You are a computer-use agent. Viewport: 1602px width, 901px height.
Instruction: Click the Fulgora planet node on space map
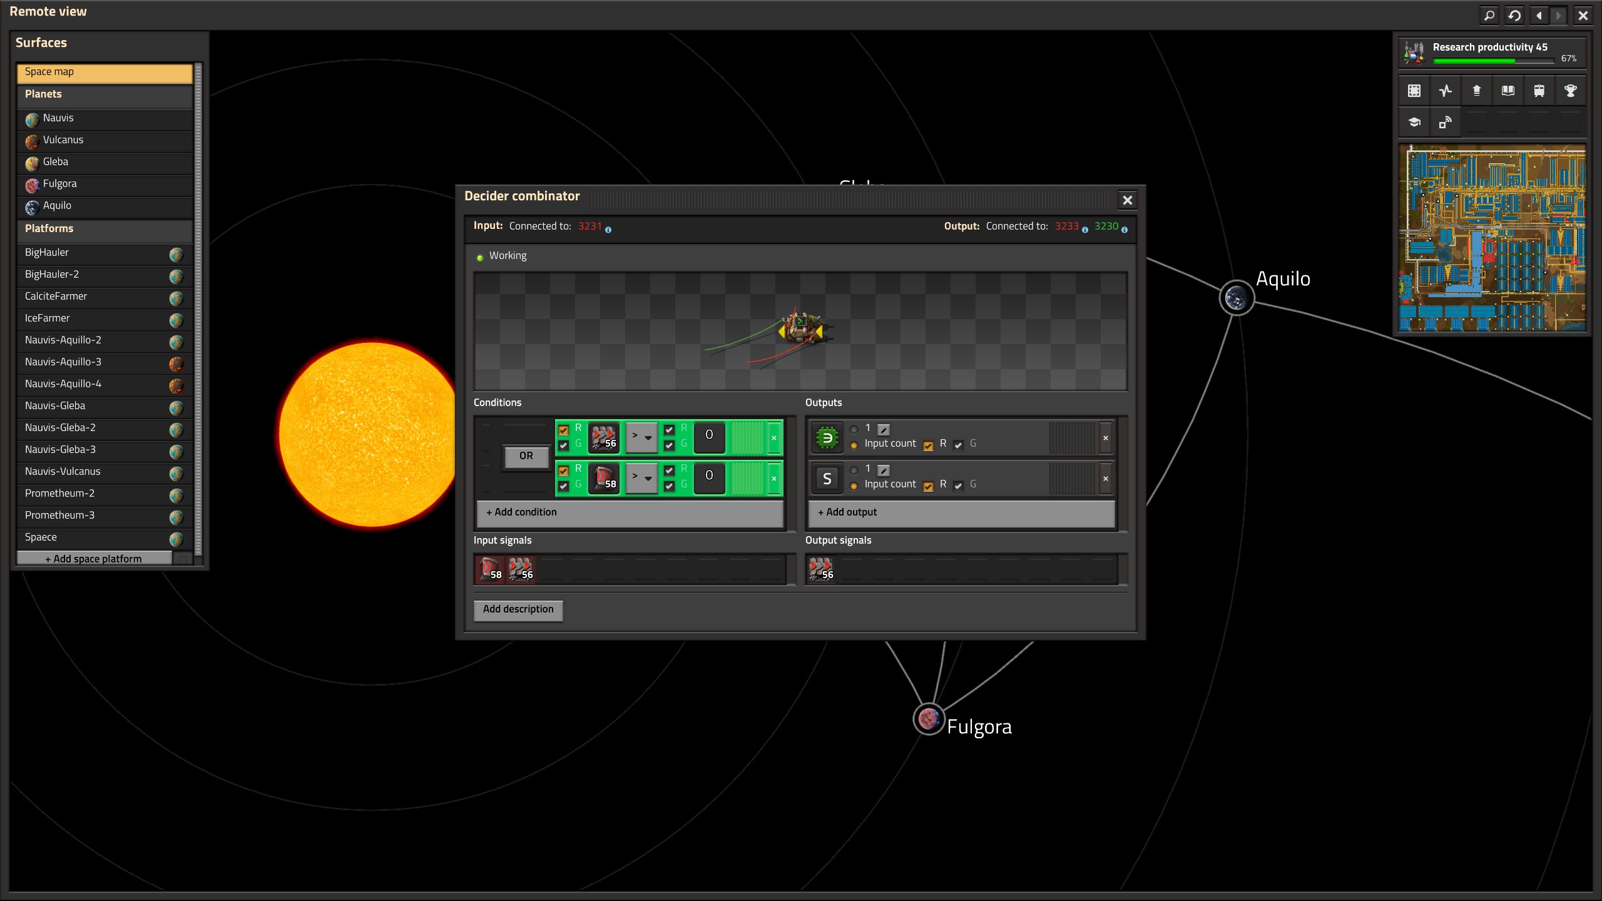(x=929, y=718)
